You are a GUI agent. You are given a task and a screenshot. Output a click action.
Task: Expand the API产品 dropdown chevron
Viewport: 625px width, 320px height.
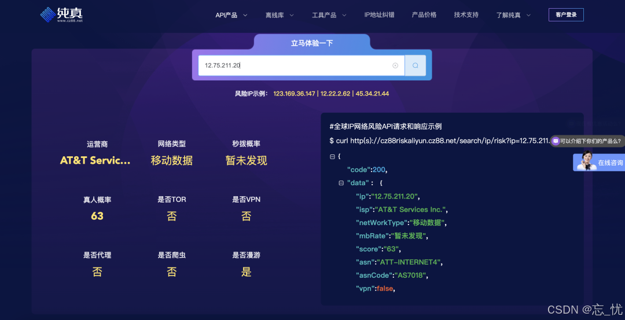245,15
